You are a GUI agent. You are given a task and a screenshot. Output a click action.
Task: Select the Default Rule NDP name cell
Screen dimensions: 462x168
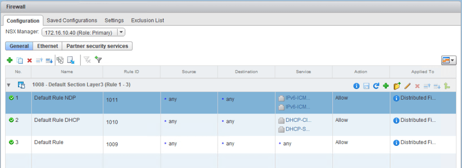point(67,103)
